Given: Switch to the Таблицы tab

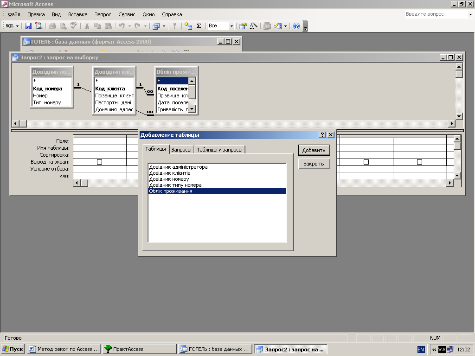Looking at the screenshot, I should click(155, 149).
